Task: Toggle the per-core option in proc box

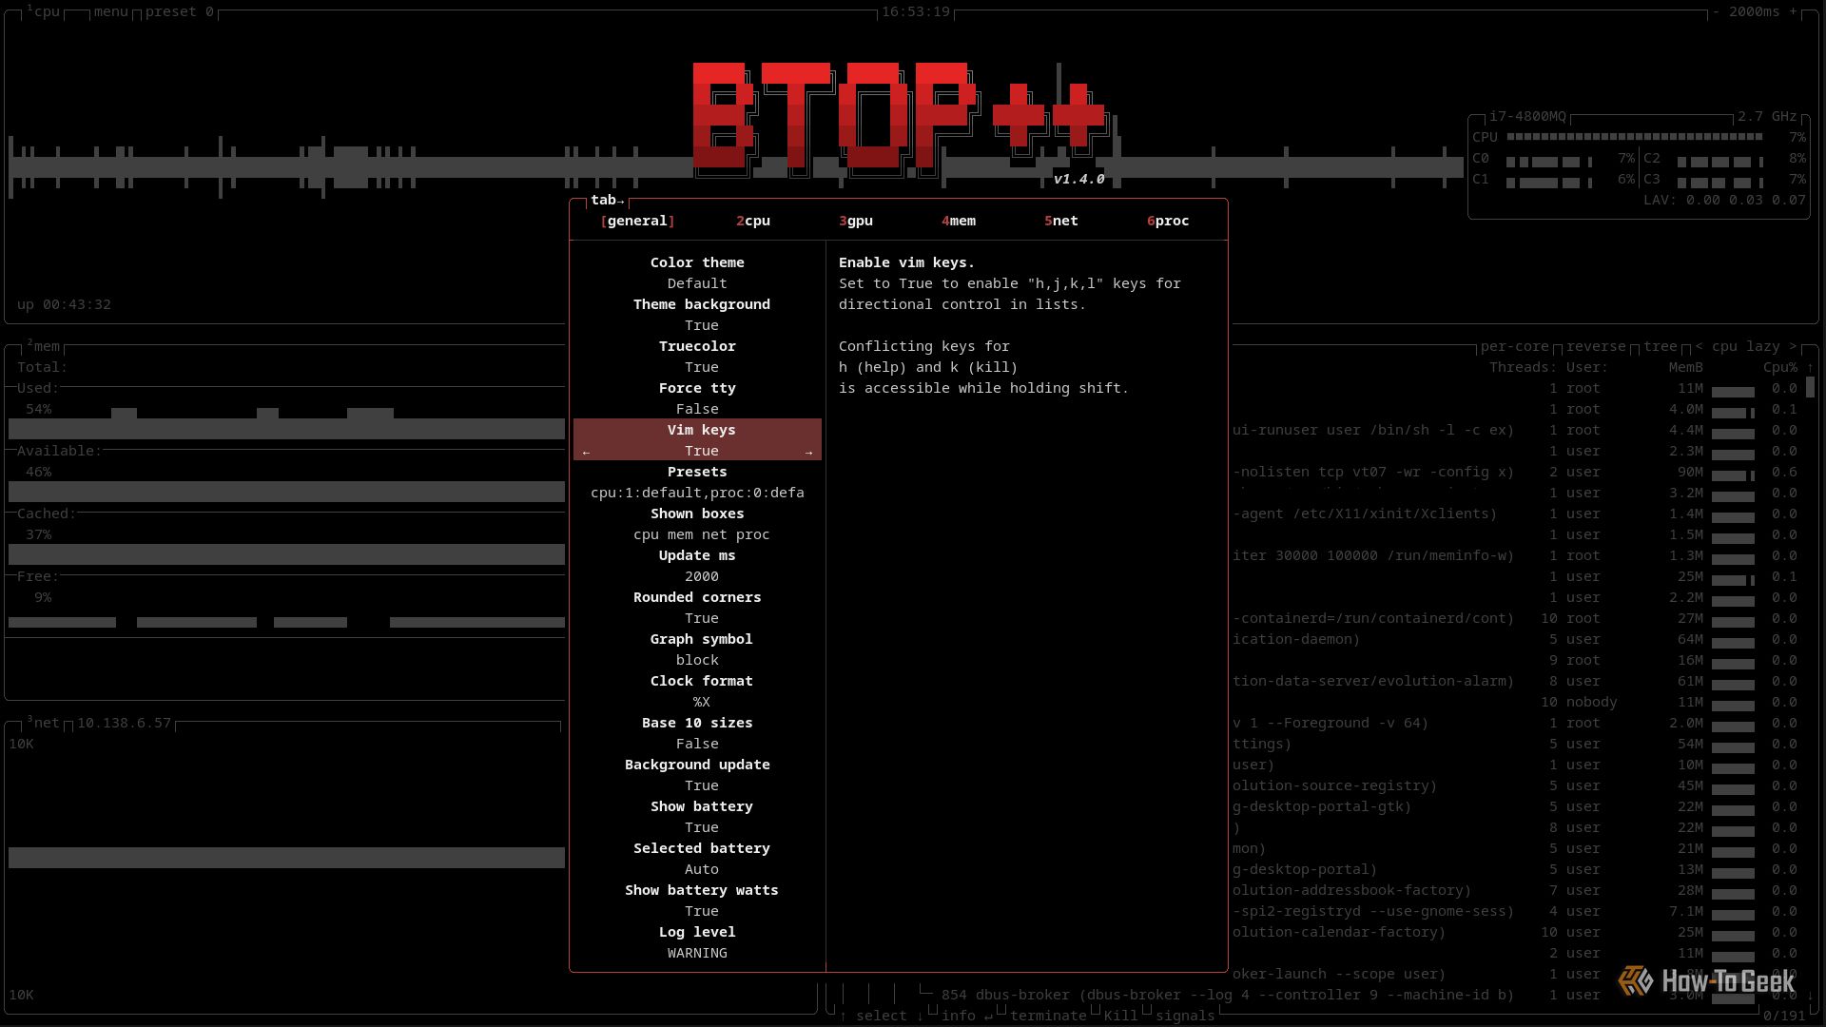Action: pos(1514,346)
